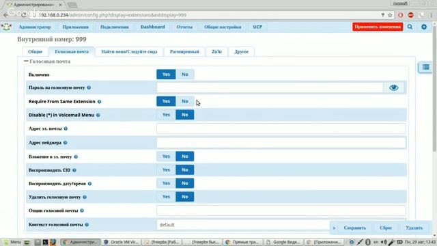The height and width of the screenshot is (246, 437).
Task: Click the Опции голосовой почты input field
Action: pos(281,210)
